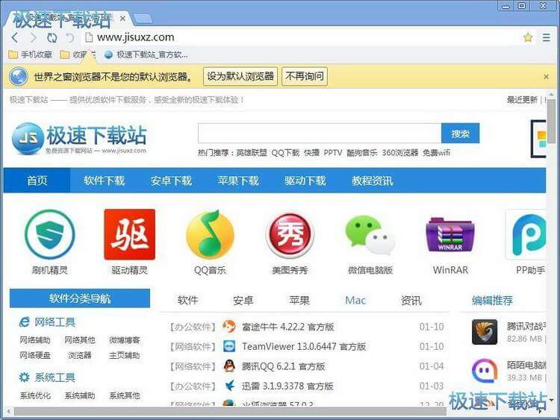Go back with the browser back arrow
The width and height of the screenshot is (560, 420).
tap(15, 37)
